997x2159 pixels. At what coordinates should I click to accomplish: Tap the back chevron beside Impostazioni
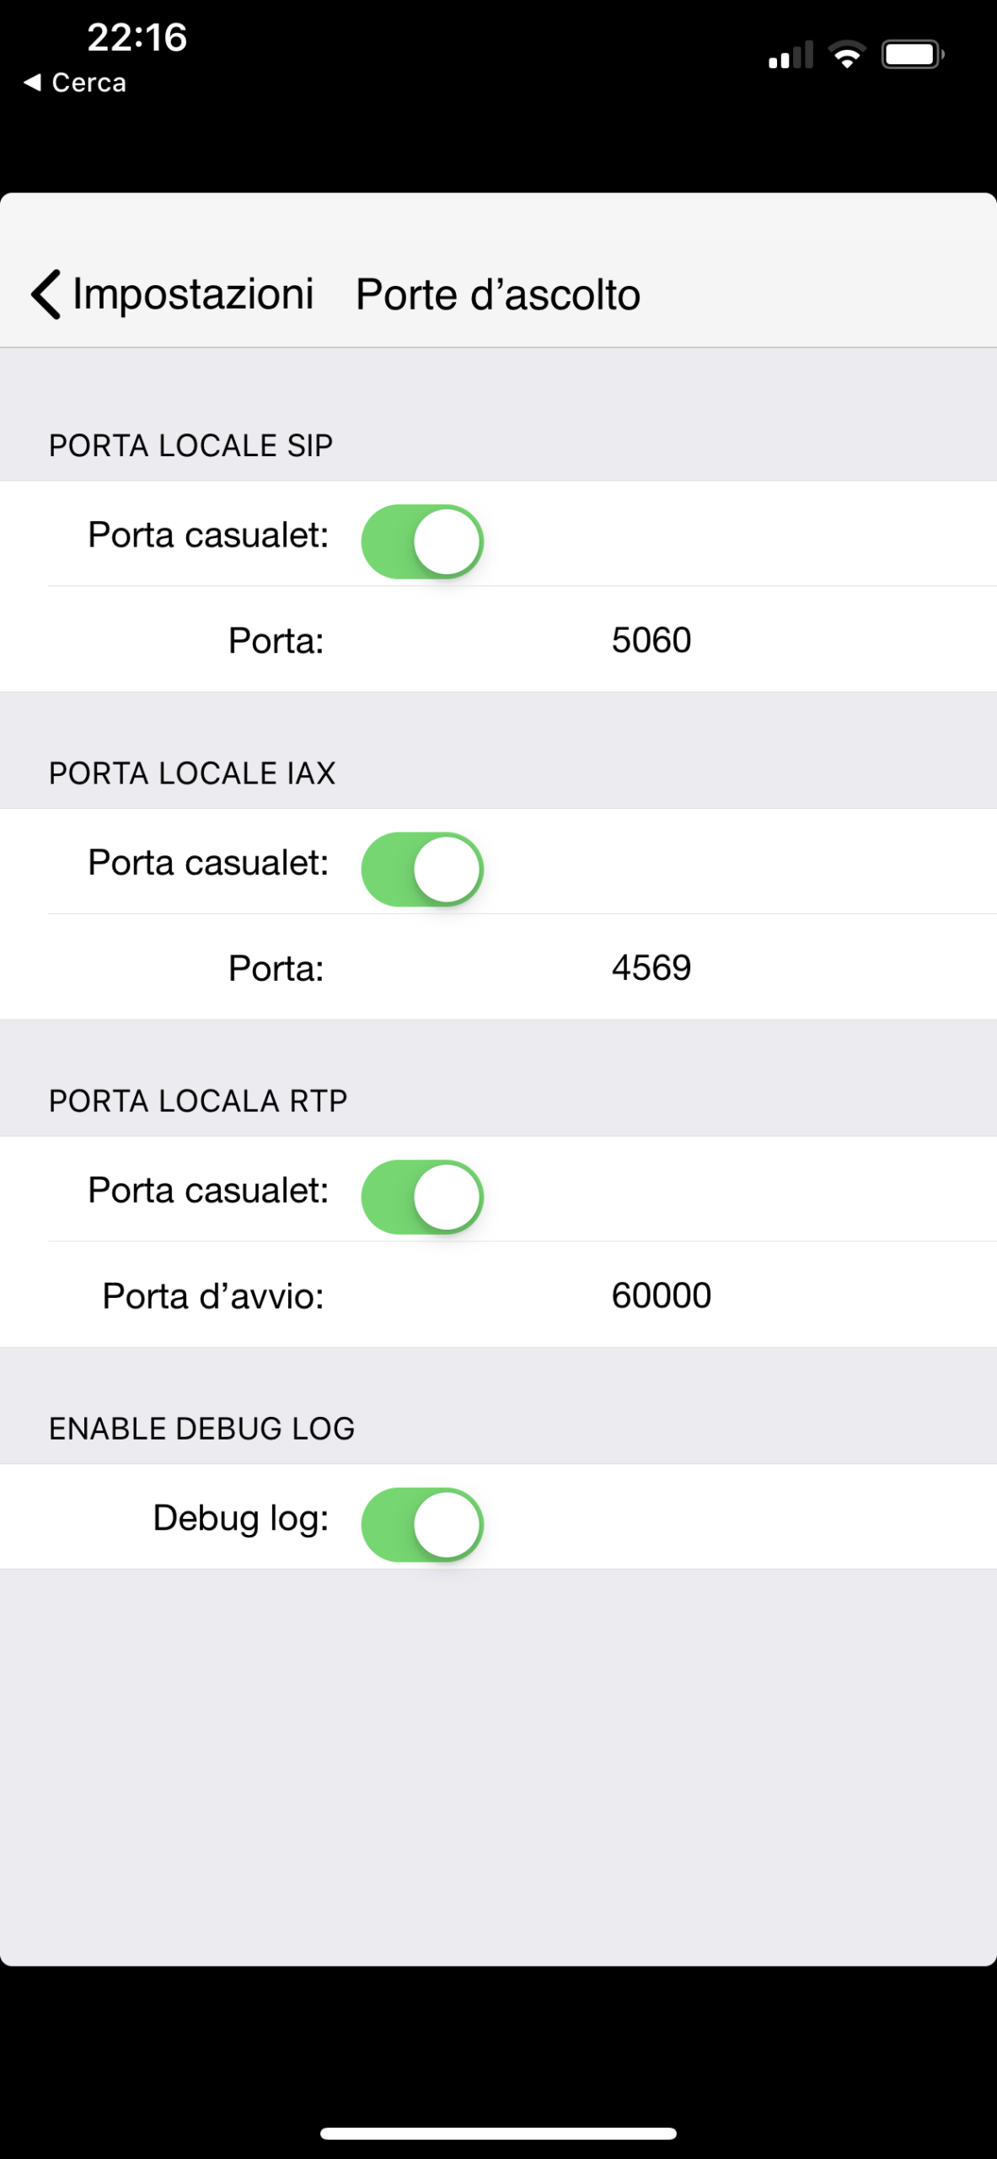tap(46, 294)
